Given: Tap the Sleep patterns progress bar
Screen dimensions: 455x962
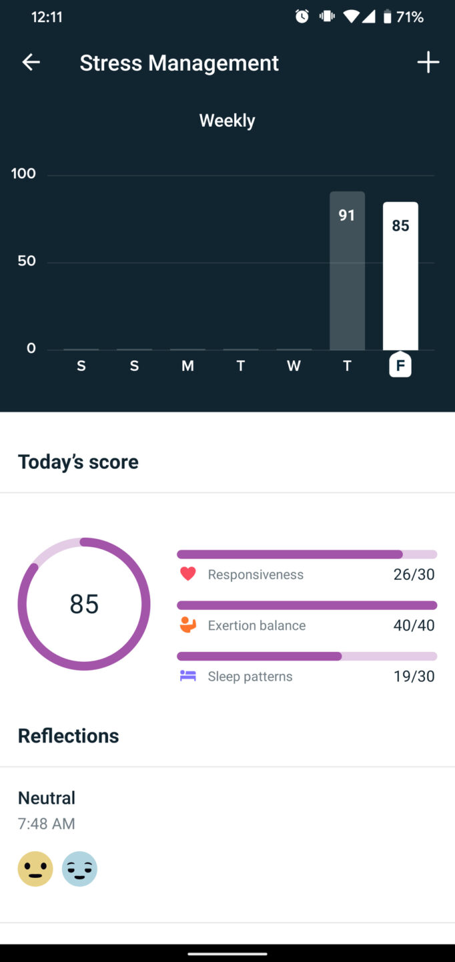Looking at the screenshot, I should 306,657.
